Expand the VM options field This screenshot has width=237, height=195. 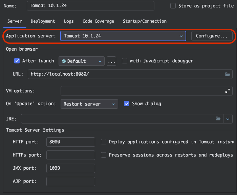(228, 91)
